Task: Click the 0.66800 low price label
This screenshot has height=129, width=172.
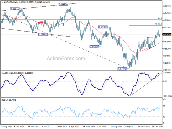Action: [x=94, y=47]
